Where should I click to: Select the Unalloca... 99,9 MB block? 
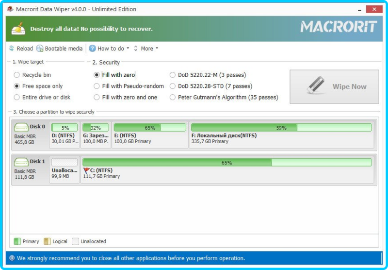coord(65,170)
